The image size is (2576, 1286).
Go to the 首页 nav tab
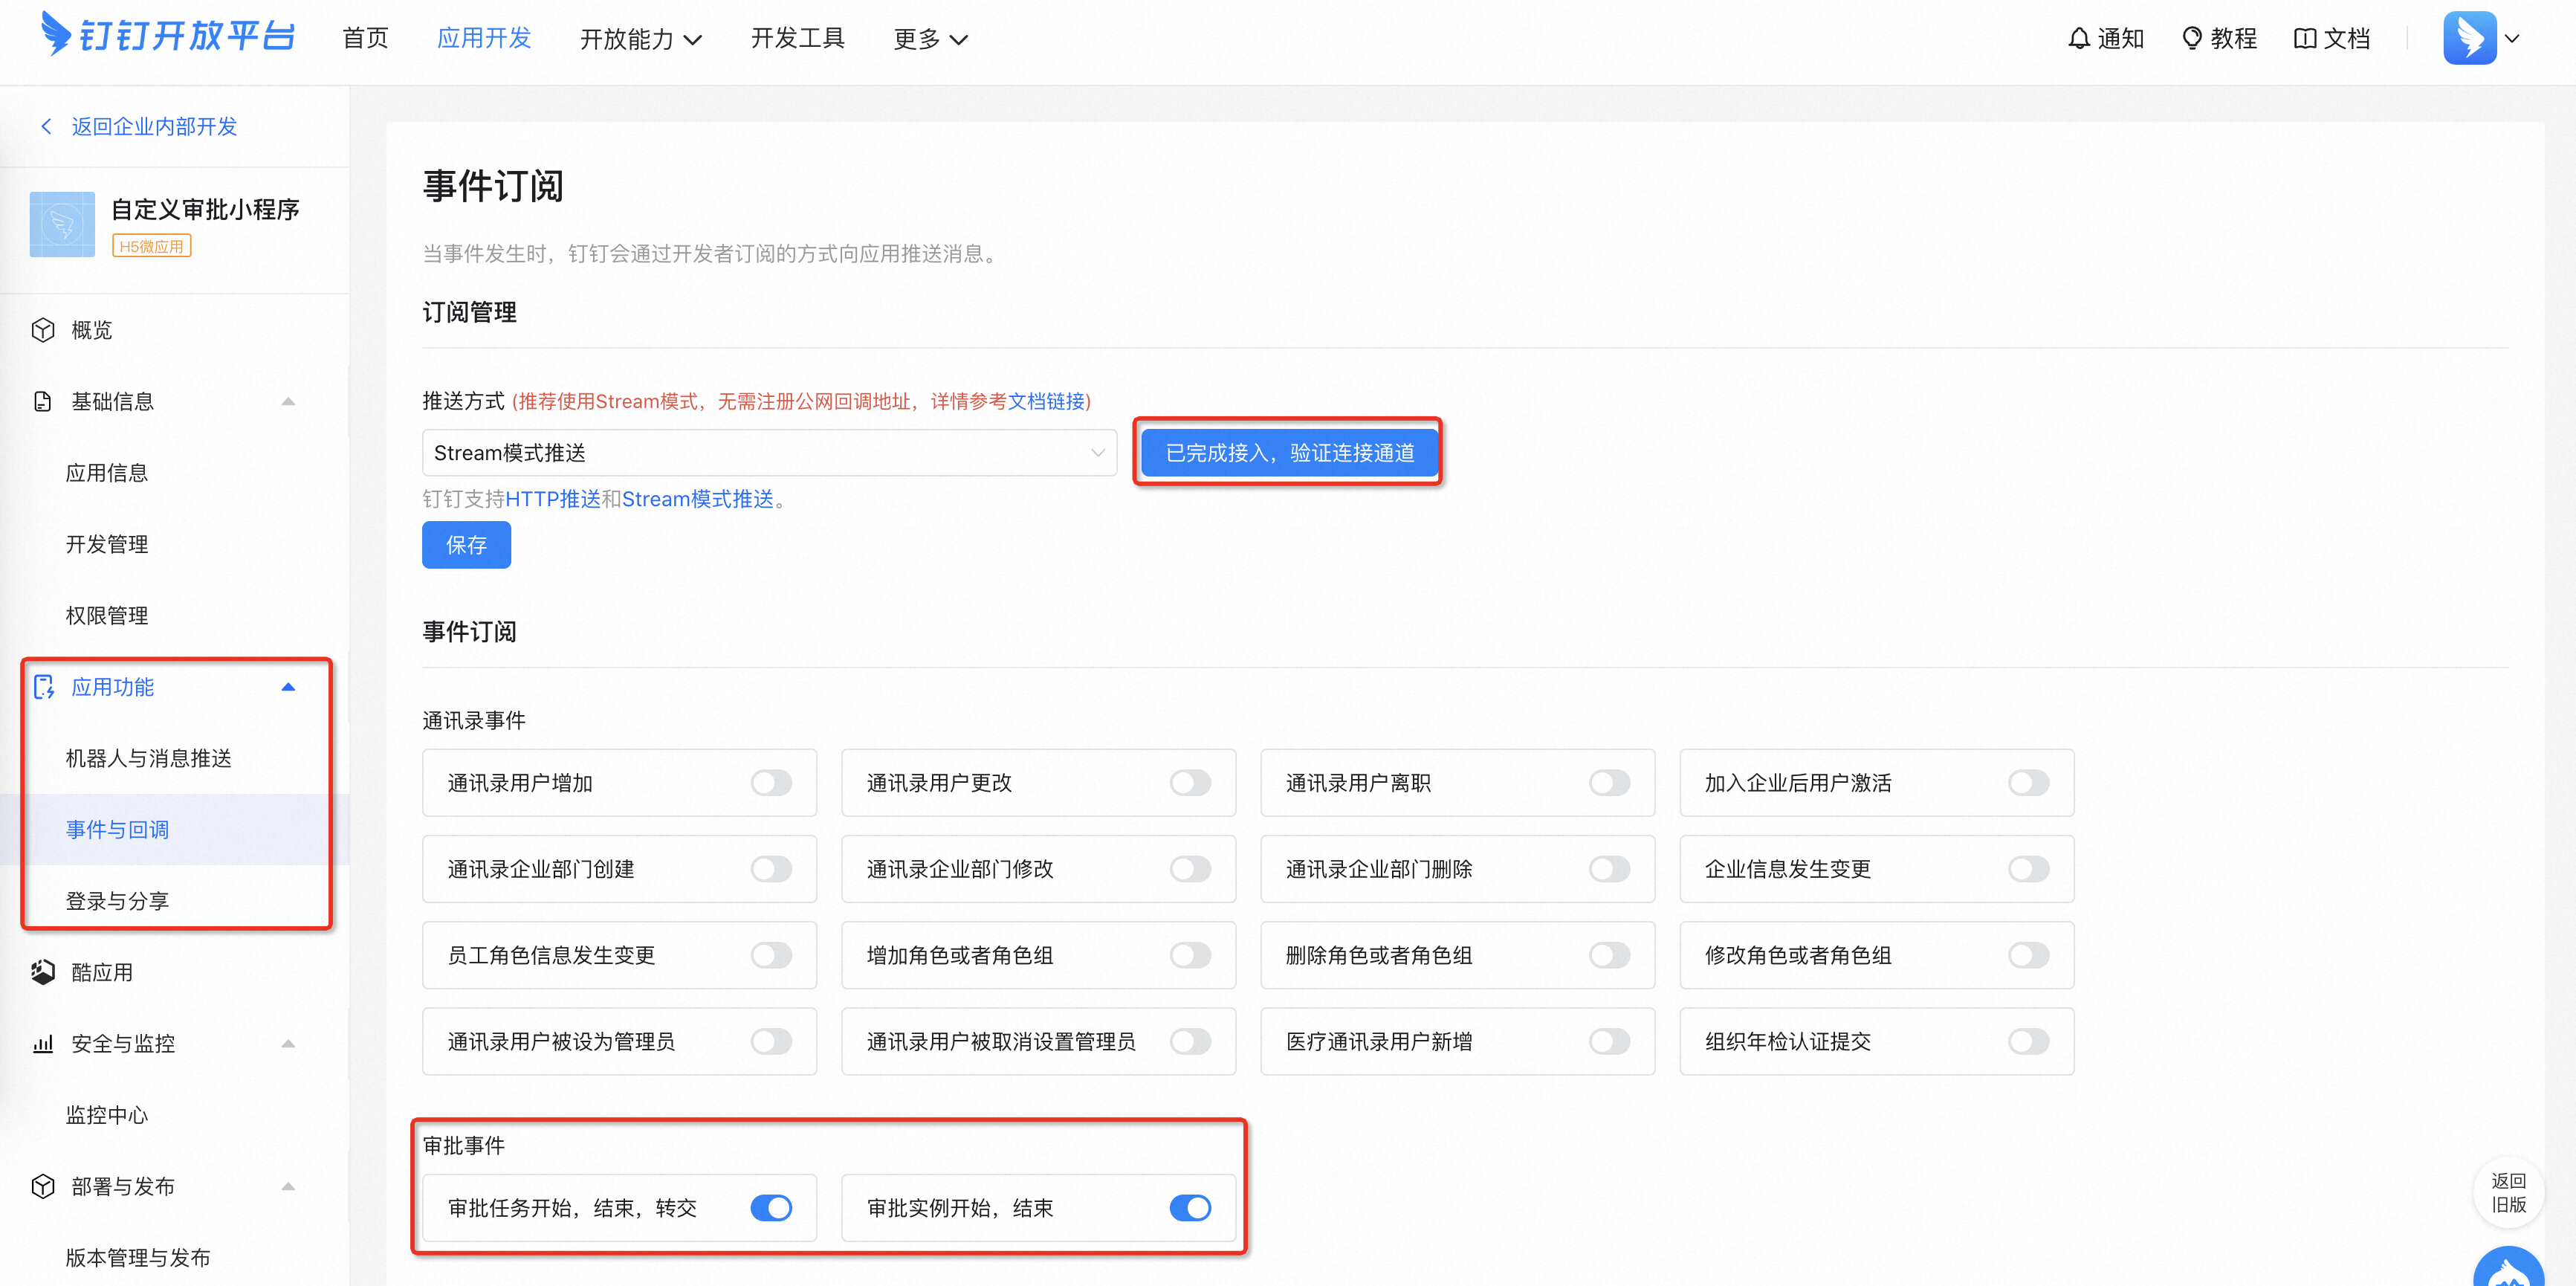pos(365,38)
